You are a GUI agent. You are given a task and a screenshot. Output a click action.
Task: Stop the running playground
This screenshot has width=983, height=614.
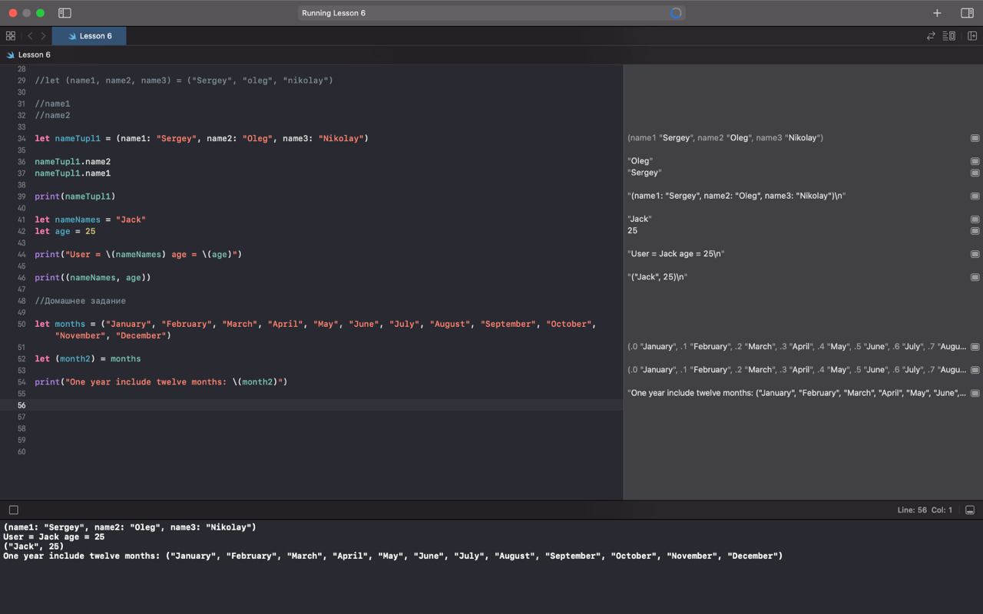13,510
